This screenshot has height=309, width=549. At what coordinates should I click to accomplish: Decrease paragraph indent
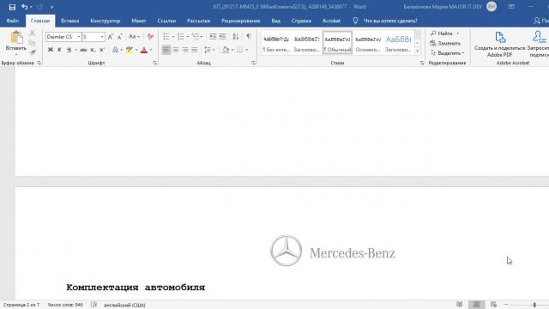tap(213, 37)
